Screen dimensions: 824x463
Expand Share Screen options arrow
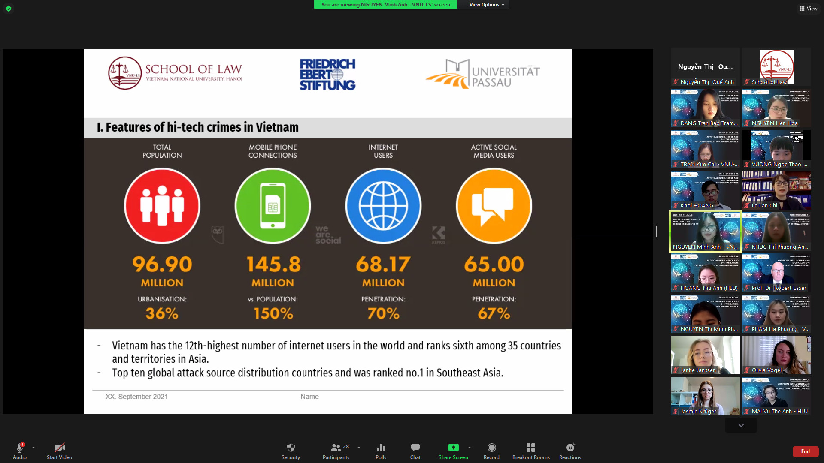(470, 448)
